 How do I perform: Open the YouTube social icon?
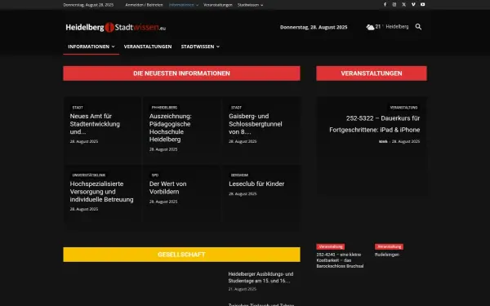(422, 5)
